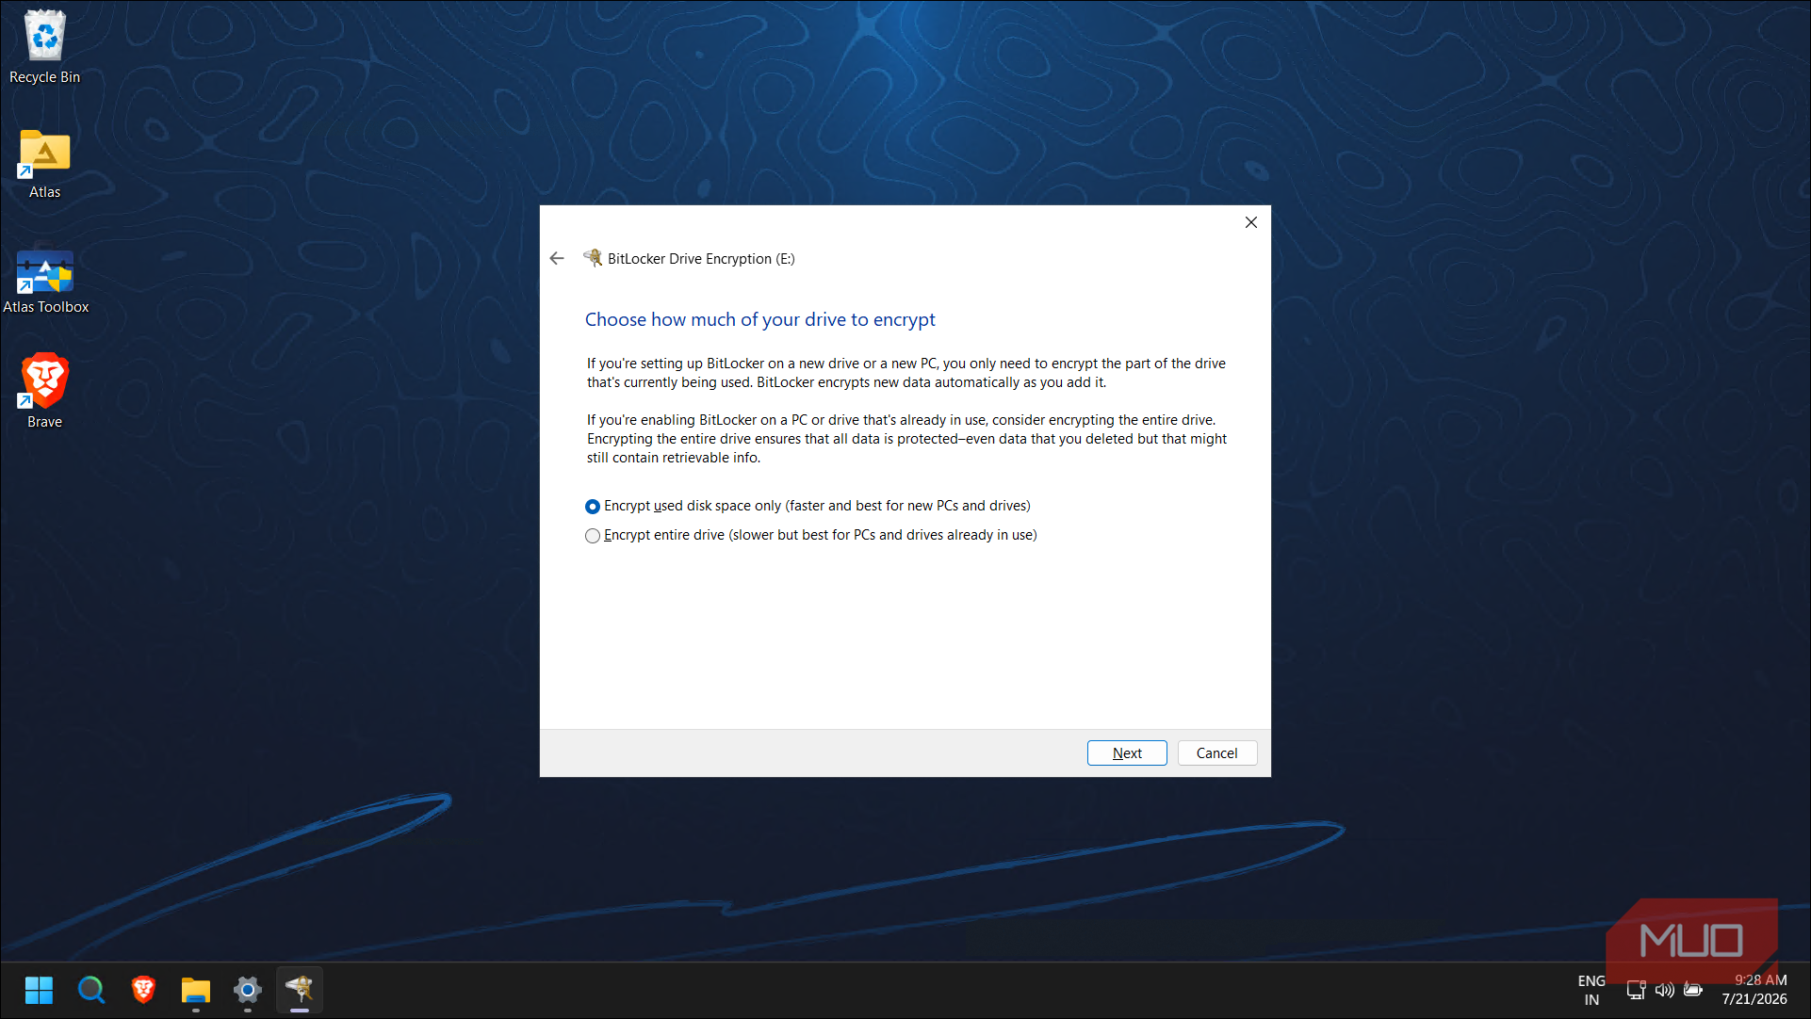Click the BitLocker taskbar icon

pyautogui.click(x=300, y=990)
